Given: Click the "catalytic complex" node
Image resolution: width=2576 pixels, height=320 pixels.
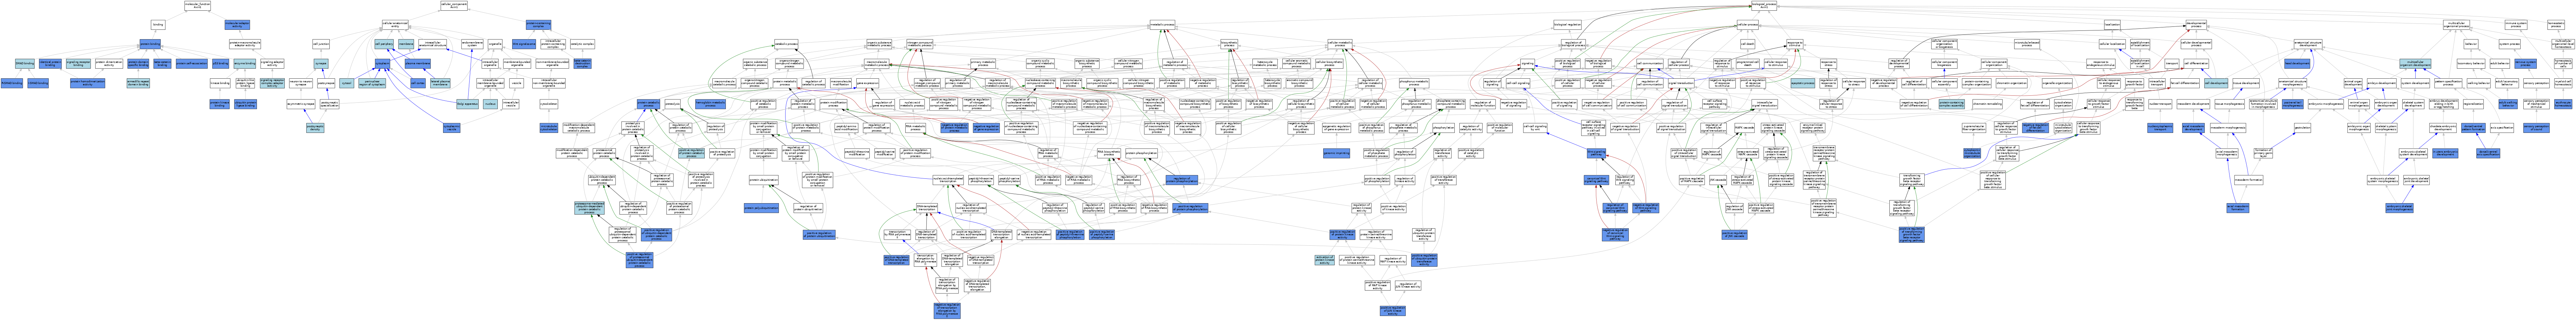Looking at the screenshot, I should 582,44.
